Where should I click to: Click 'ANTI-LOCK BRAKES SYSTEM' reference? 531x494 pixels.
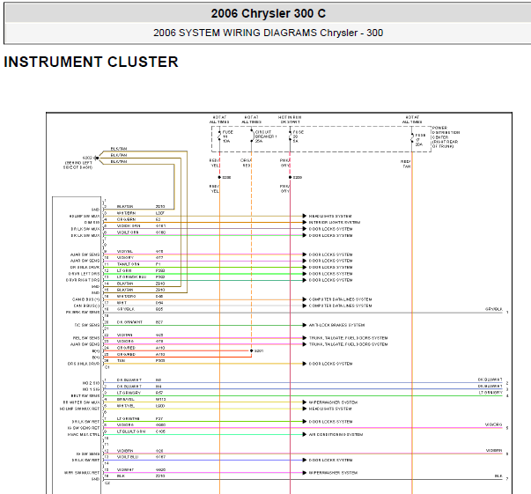(x=336, y=325)
